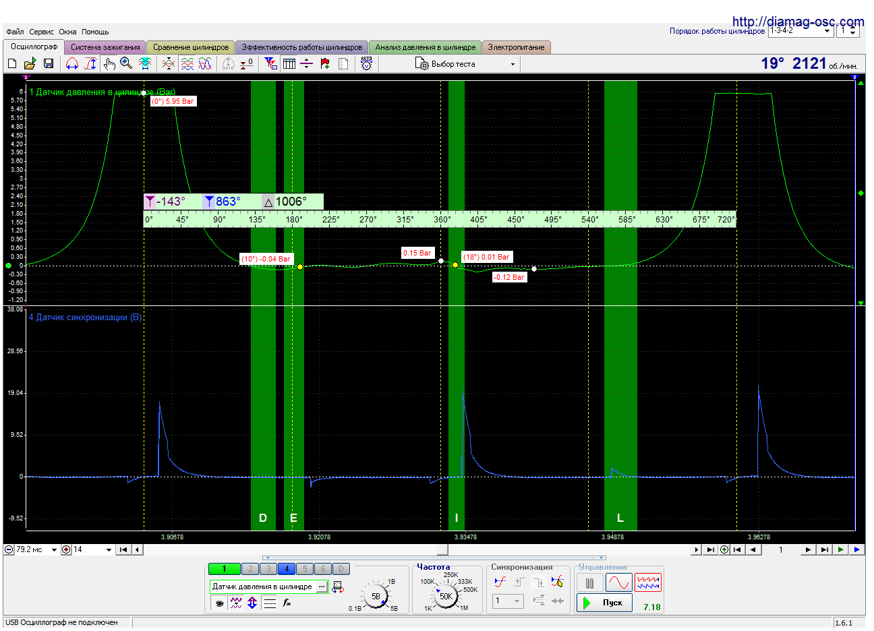
Task: Switch to the Система зажигания tab
Action: [x=105, y=47]
